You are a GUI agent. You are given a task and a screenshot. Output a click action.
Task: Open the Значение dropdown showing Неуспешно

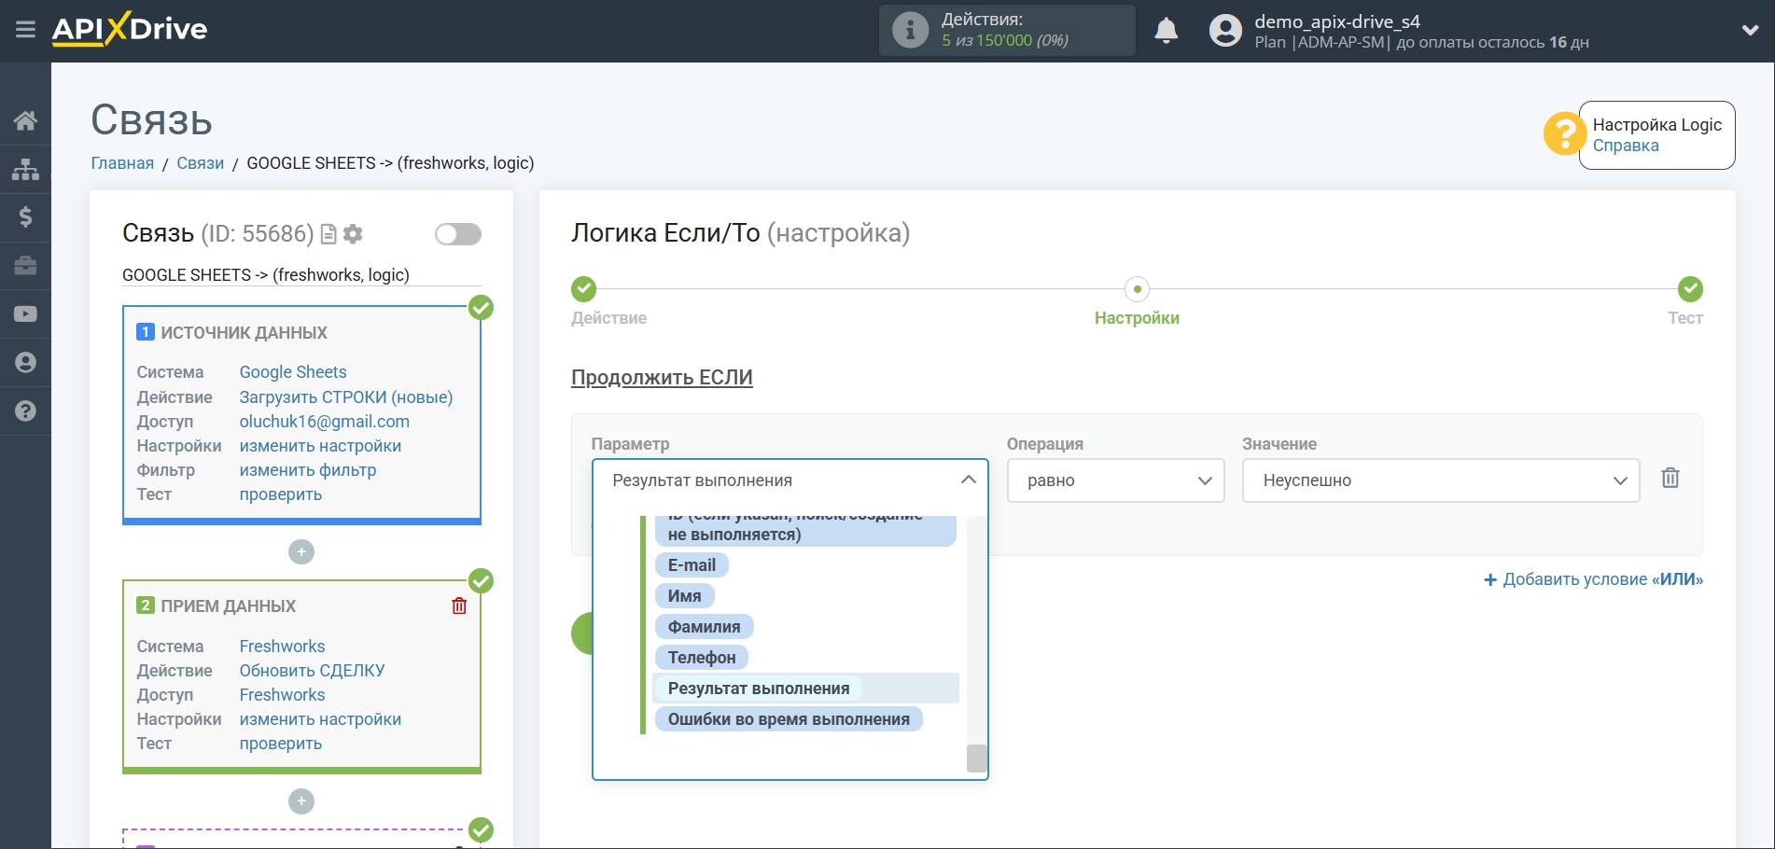click(x=1440, y=480)
